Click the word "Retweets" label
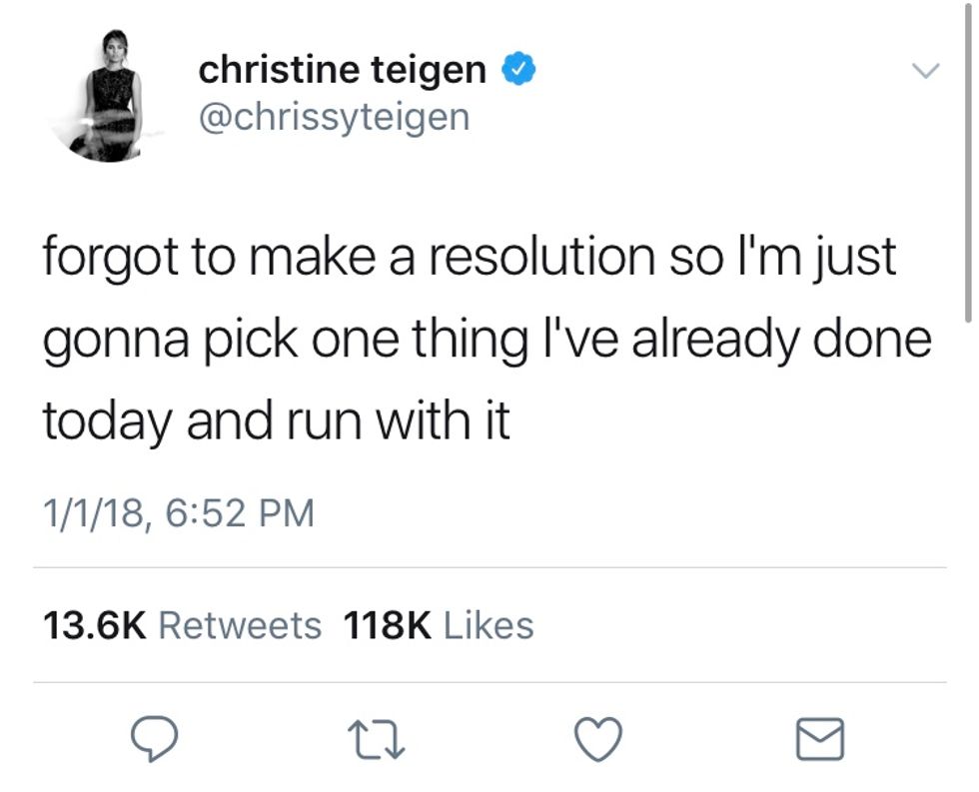This screenshot has height=792, width=979. point(240,626)
